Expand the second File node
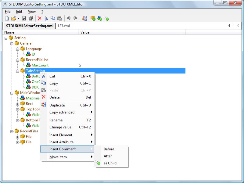 (18, 142)
